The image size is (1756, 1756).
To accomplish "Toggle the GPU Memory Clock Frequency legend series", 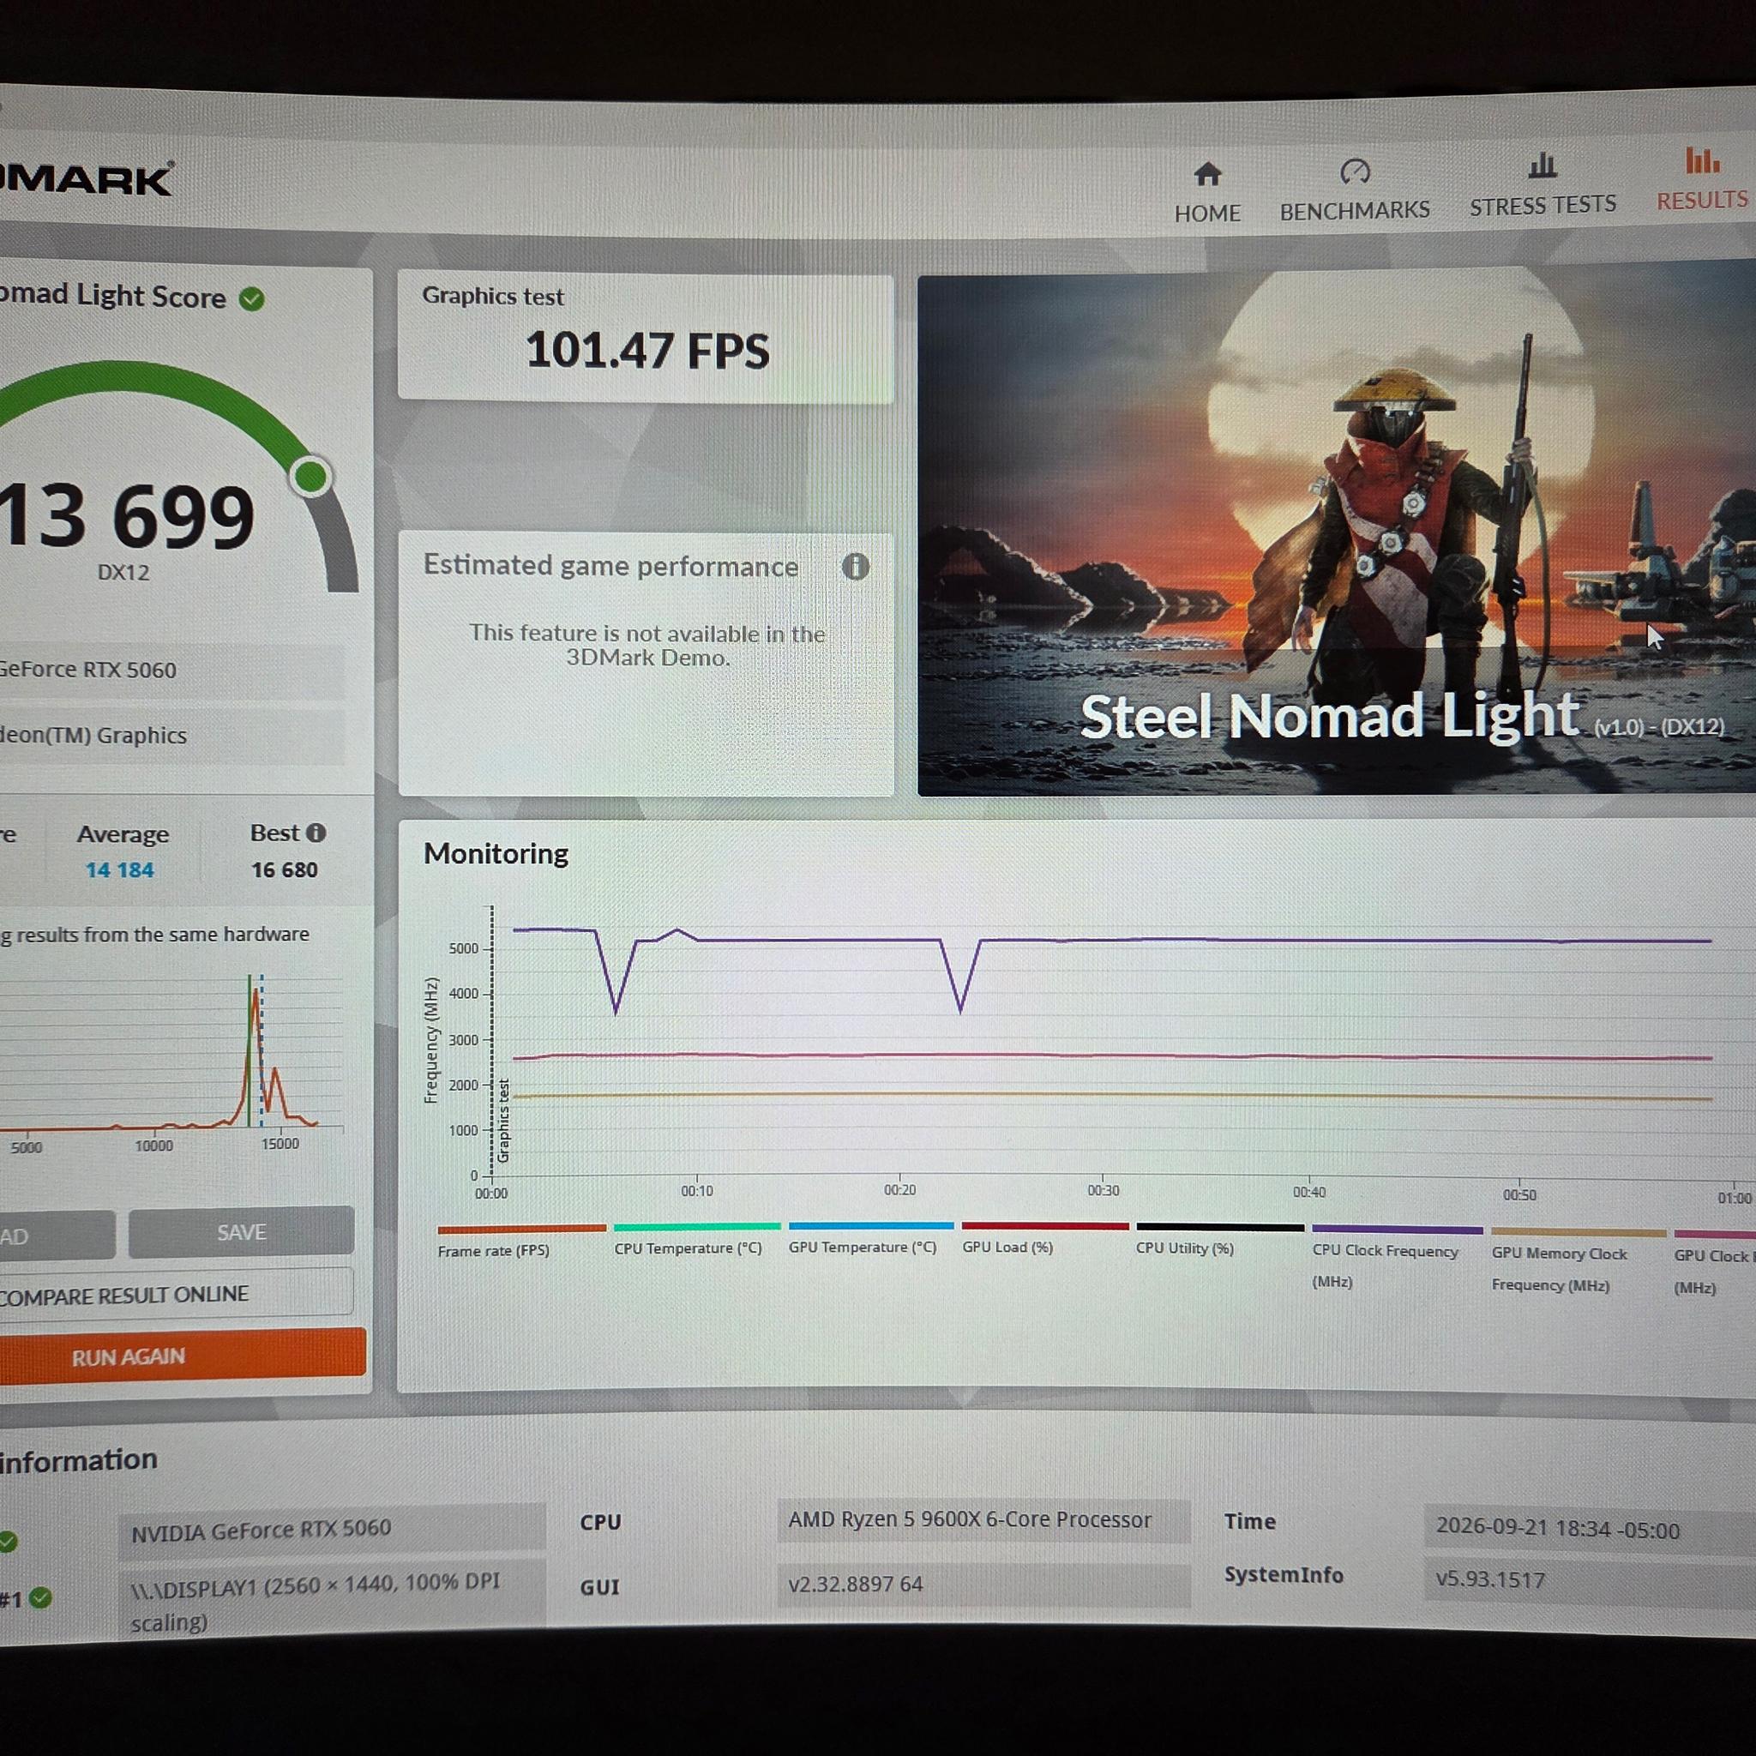I will tap(1579, 1261).
